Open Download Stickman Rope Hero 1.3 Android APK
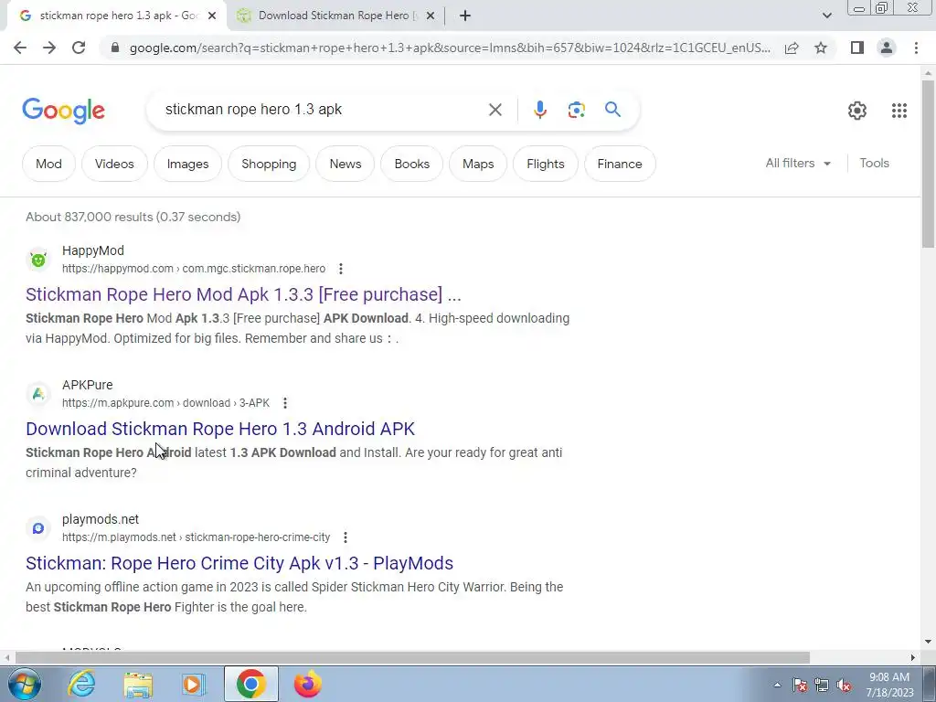The image size is (936, 702). [220, 429]
